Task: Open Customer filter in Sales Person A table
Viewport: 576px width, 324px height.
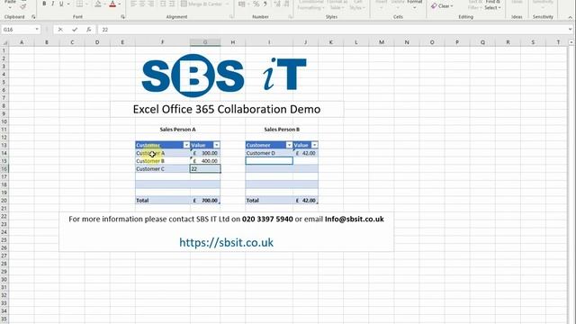Action: 186,145
